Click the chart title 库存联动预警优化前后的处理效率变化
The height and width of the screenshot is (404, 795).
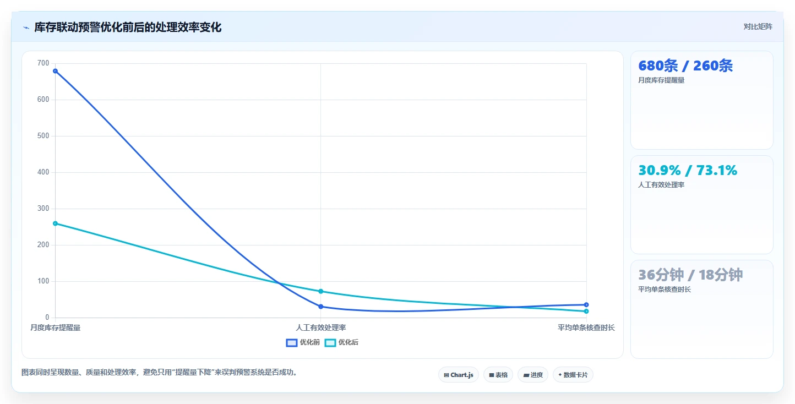click(128, 28)
